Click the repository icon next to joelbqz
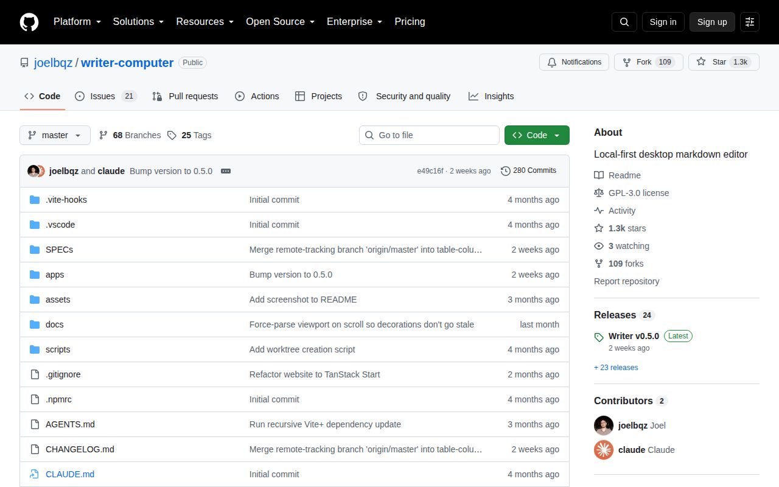The width and height of the screenshot is (779, 487). pos(24,63)
